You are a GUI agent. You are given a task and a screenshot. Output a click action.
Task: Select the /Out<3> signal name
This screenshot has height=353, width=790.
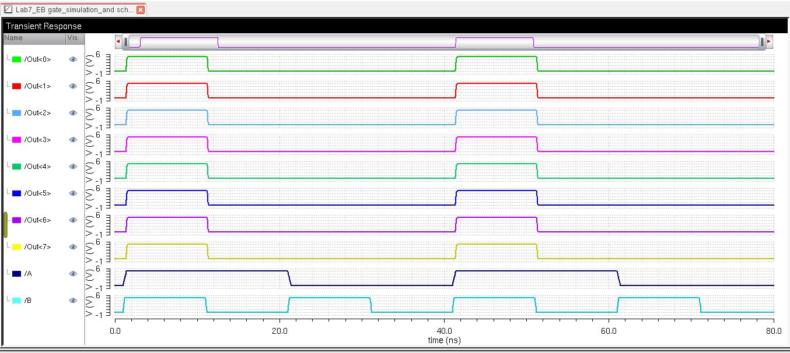coord(37,140)
